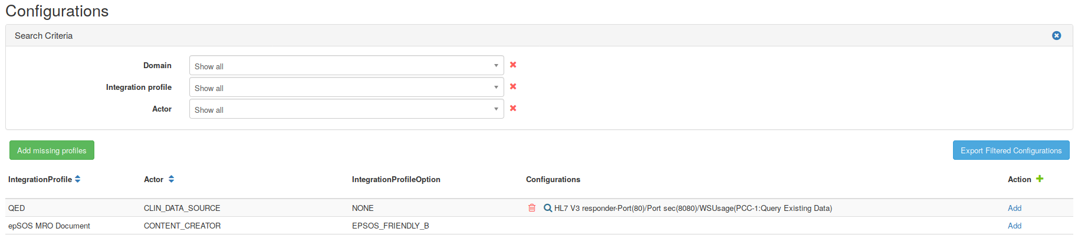Clear the Integration profile filter

click(513, 86)
